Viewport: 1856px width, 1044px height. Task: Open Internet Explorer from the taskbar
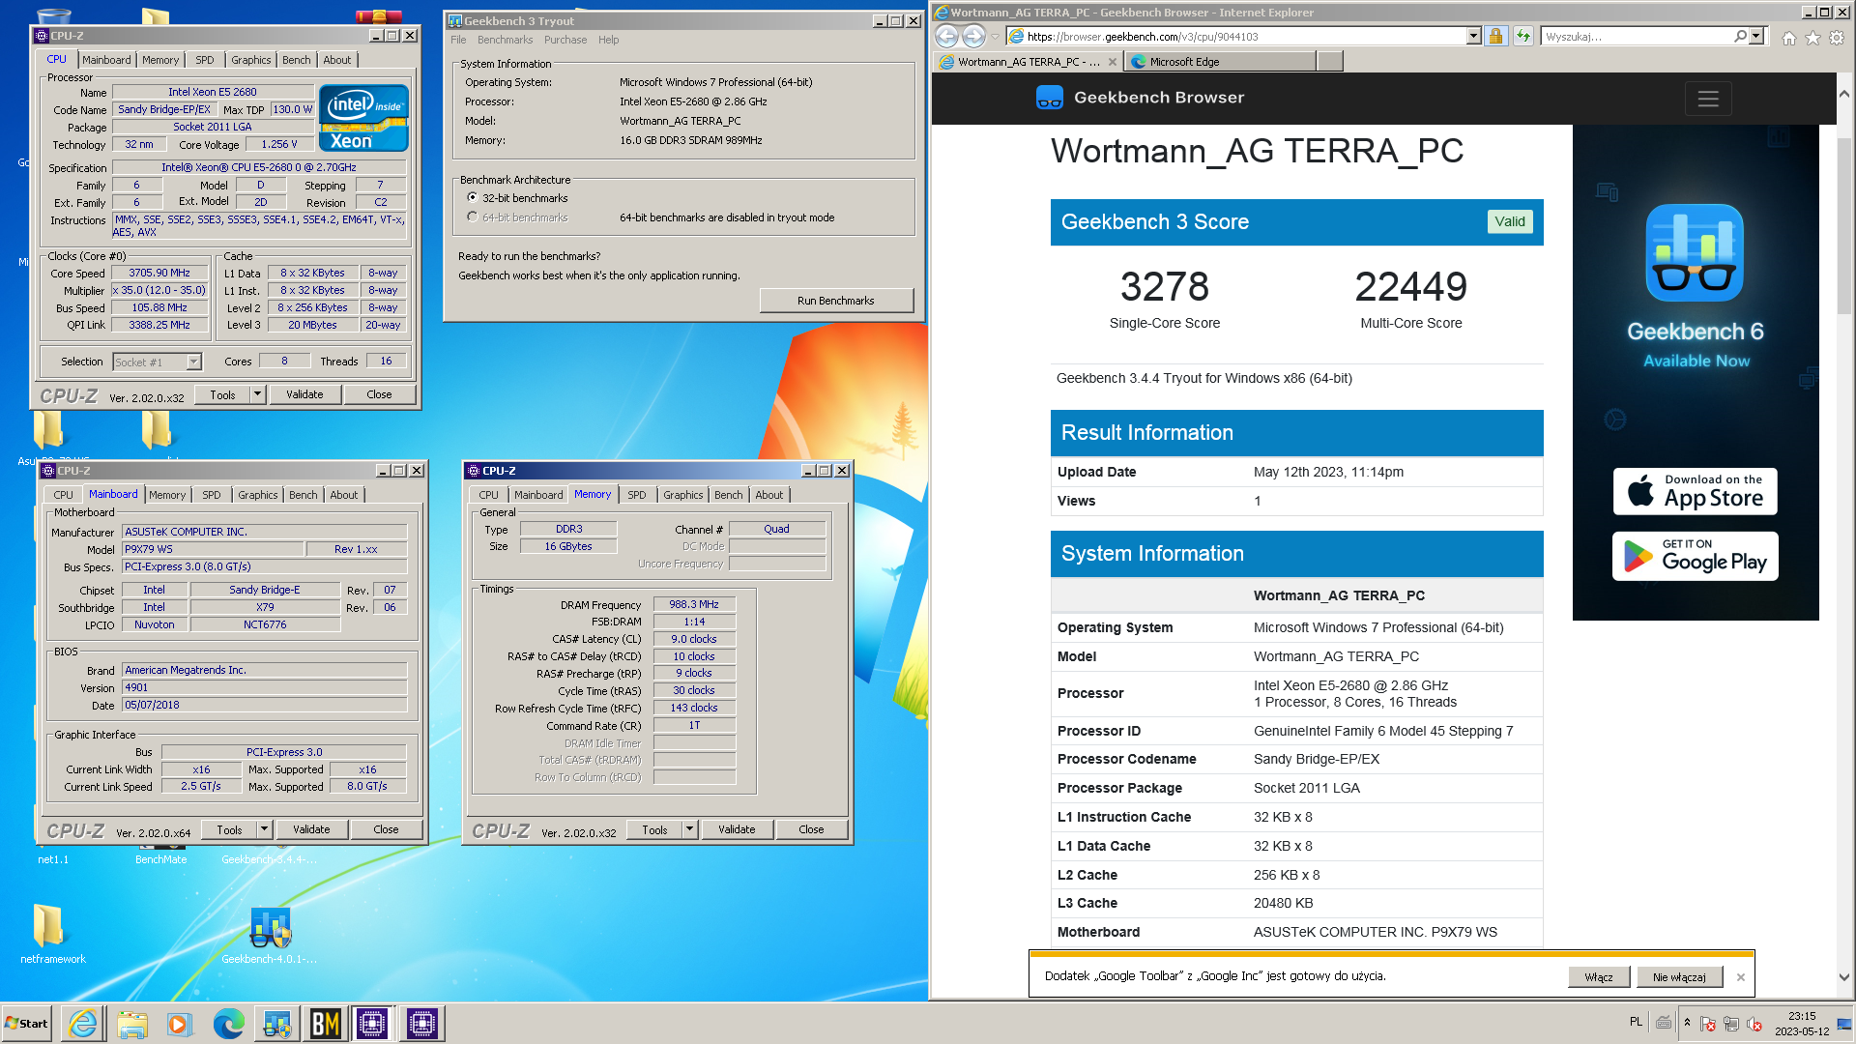pyautogui.click(x=83, y=1024)
